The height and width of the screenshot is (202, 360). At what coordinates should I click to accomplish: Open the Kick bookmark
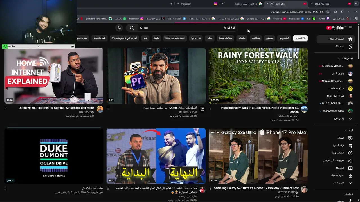point(311,19)
